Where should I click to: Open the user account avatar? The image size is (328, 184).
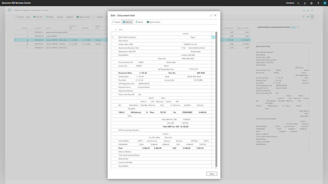325,3
